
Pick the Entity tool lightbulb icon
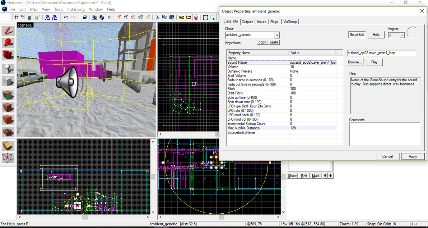8,68
